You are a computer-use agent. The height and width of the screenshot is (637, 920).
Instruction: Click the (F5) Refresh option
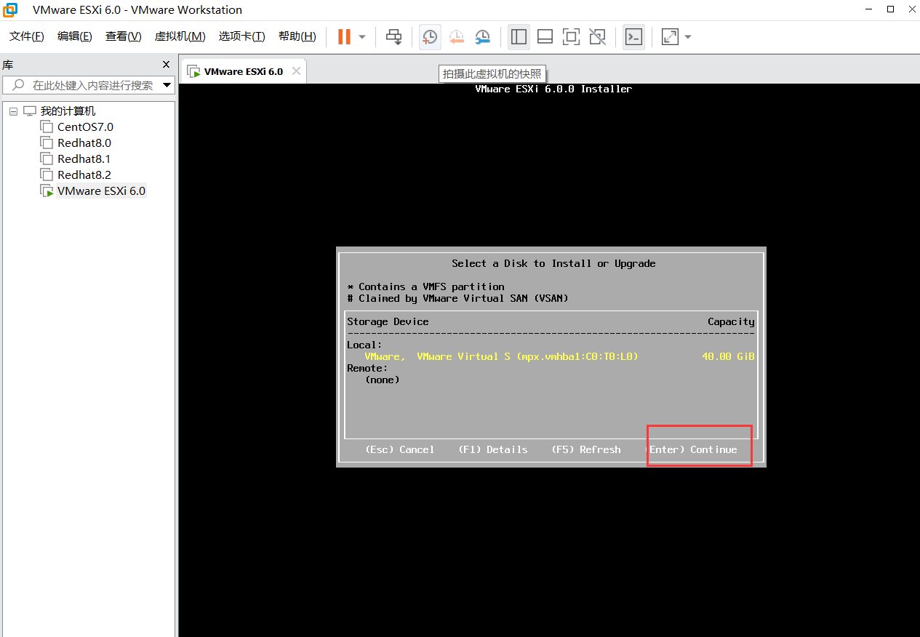coord(586,449)
